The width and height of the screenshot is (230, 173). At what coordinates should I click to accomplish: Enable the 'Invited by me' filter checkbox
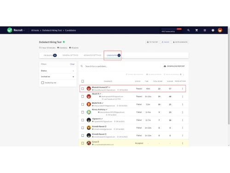tap(43, 83)
